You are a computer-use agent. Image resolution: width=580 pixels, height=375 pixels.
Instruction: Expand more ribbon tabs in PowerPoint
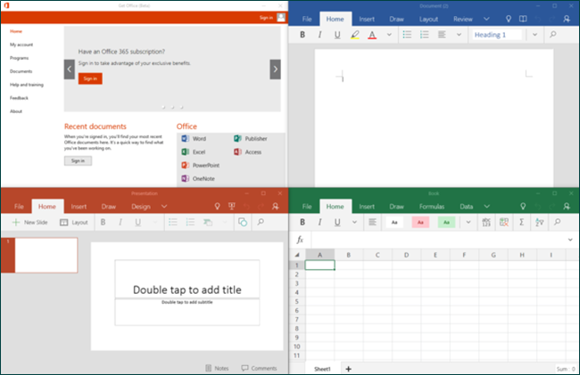[x=164, y=207]
